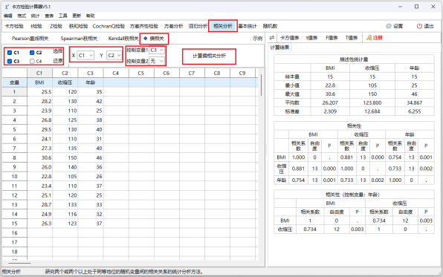Screen dimensions: 443x277
Task: Check the C4 column checkbox
Action: point(32,62)
